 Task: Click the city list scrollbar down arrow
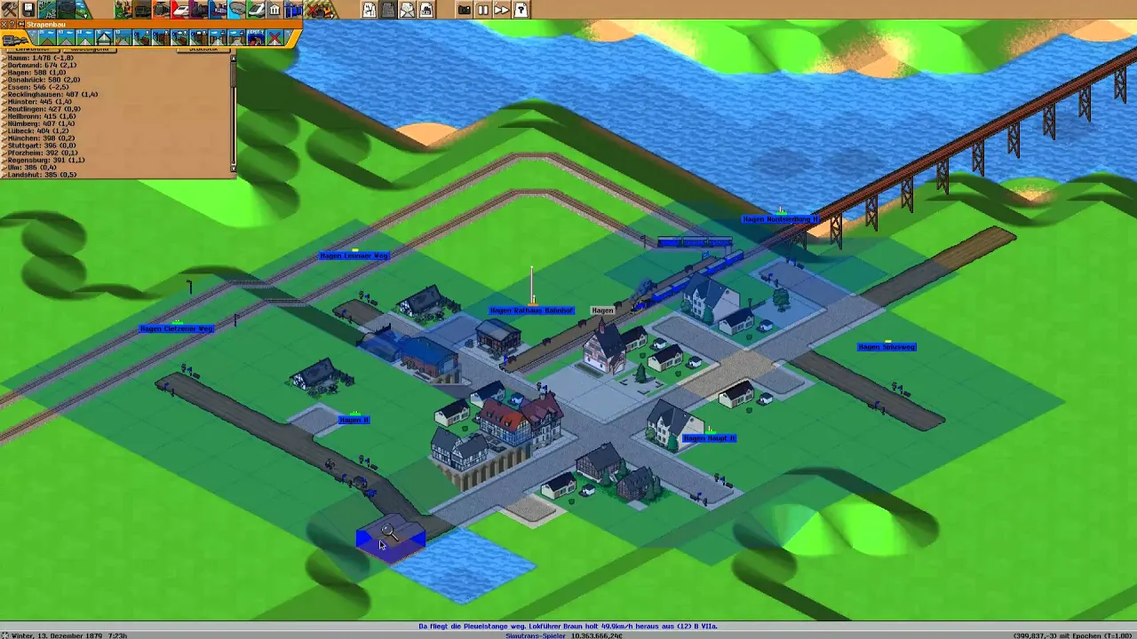[234, 168]
